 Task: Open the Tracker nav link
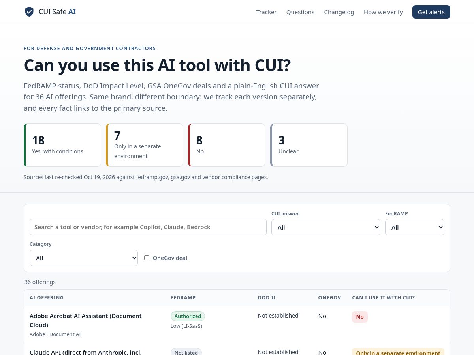[x=266, y=12]
